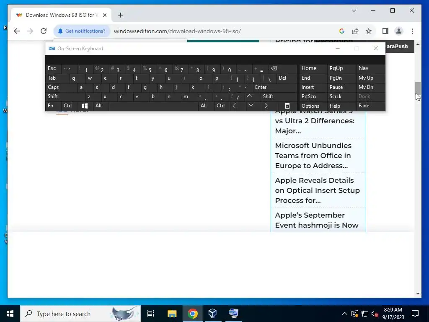429x322 pixels.
Task: Click the Home key on keyboard
Action: (313, 68)
